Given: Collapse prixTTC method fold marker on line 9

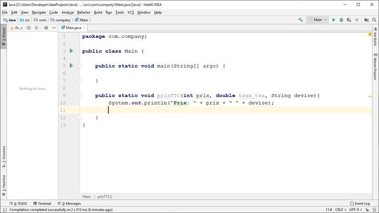Looking at the screenshot, I should point(79,95).
